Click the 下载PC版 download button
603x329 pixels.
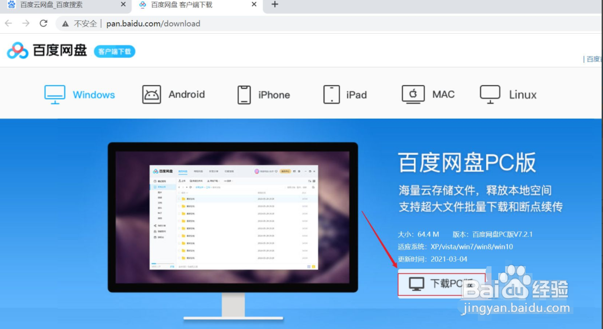[x=442, y=283]
